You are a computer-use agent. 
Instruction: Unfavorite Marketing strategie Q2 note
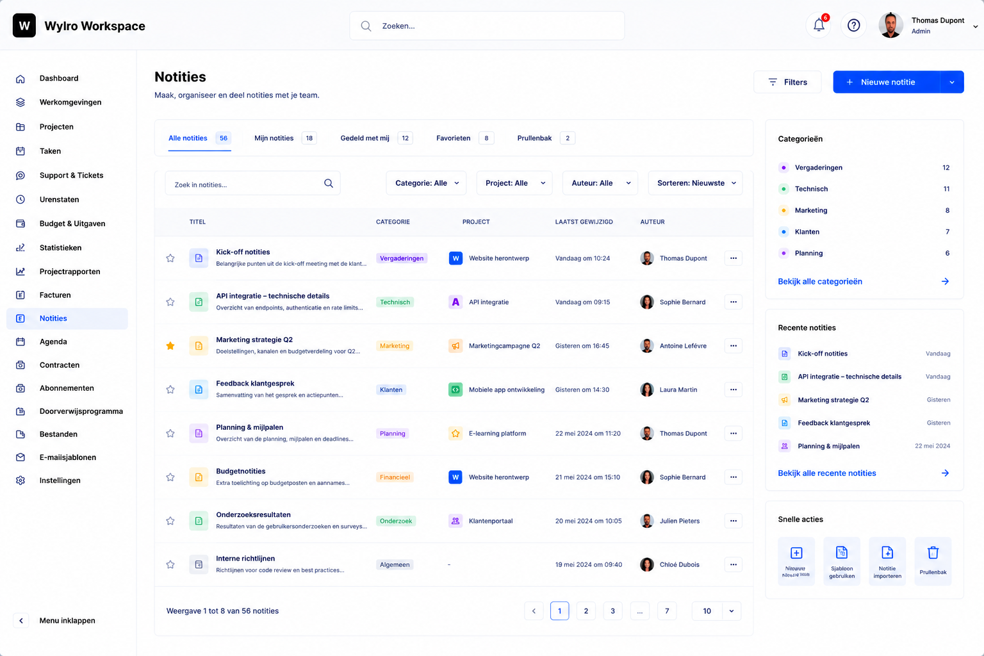(x=170, y=346)
